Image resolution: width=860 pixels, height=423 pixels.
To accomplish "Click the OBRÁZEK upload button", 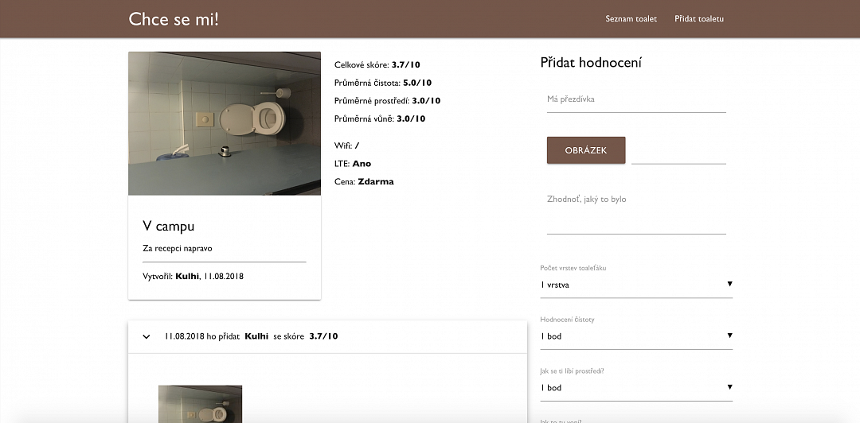I will [x=586, y=150].
